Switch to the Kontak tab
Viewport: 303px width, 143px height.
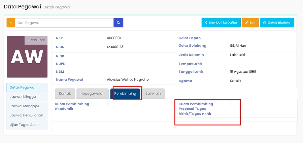[x=65, y=94]
